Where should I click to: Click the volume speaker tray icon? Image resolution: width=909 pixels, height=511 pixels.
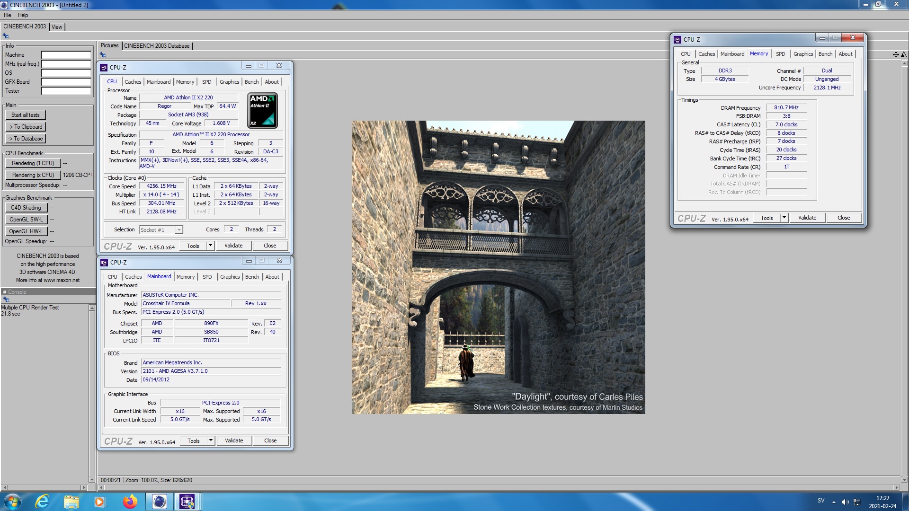(x=845, y=502)
